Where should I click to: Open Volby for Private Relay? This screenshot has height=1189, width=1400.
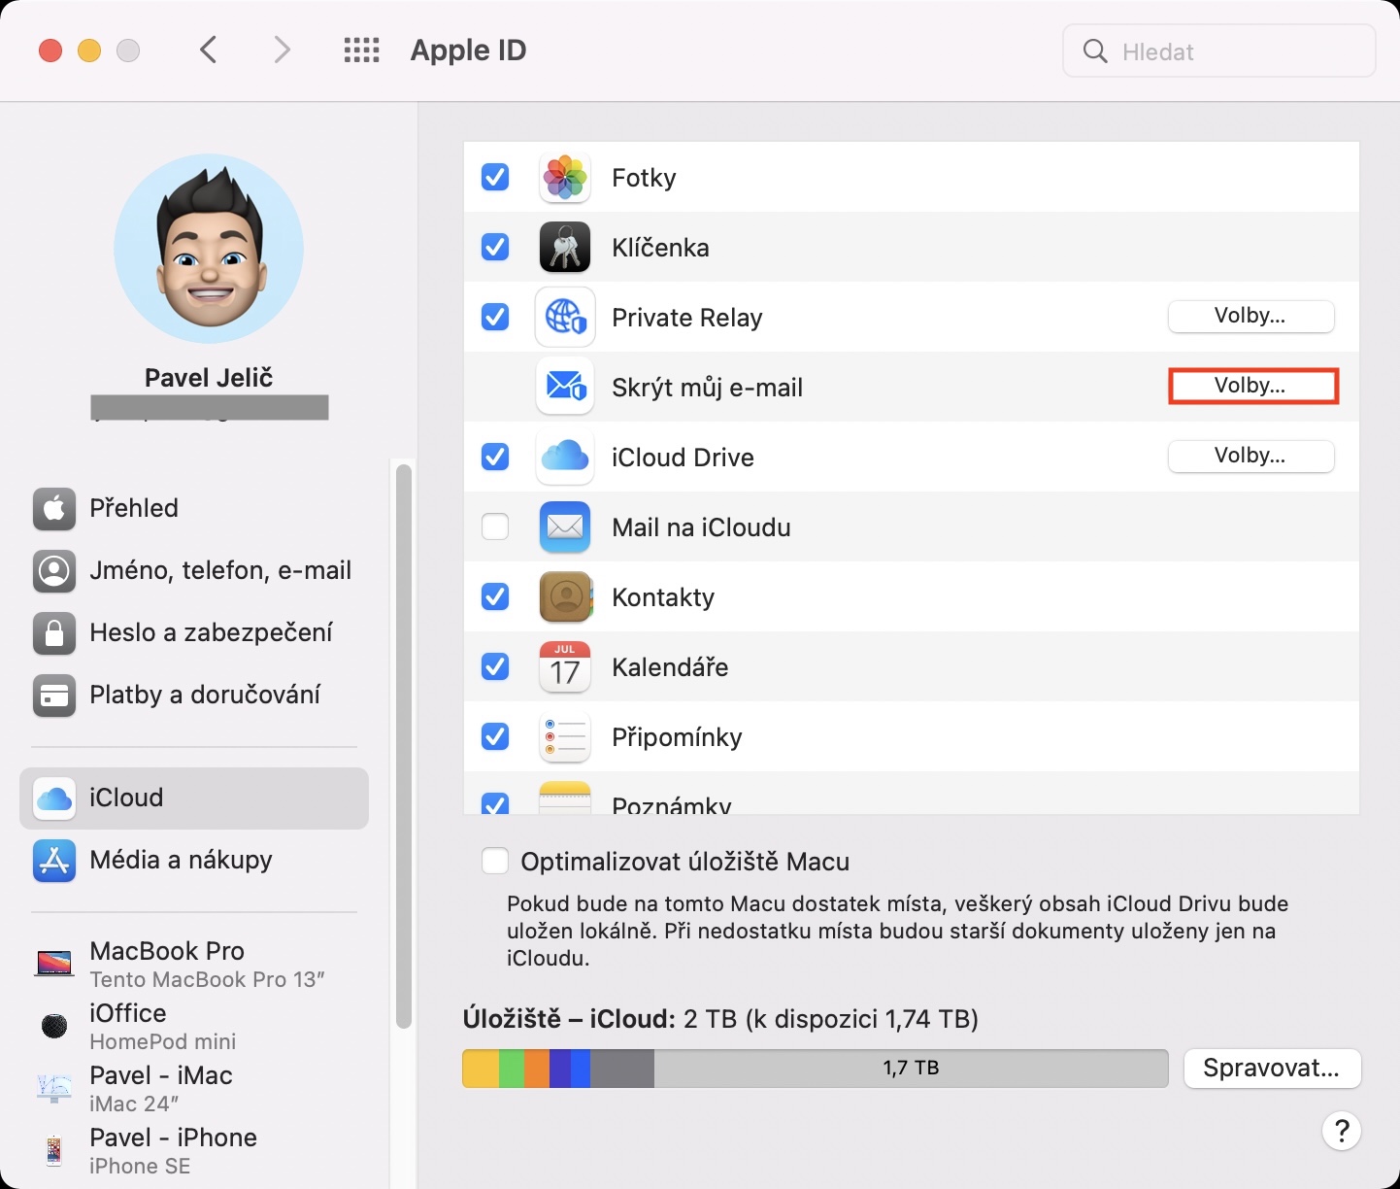(x=1250, y=317)
